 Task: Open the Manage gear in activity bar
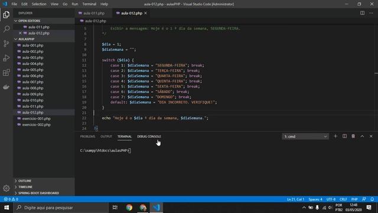pos(6,188)
